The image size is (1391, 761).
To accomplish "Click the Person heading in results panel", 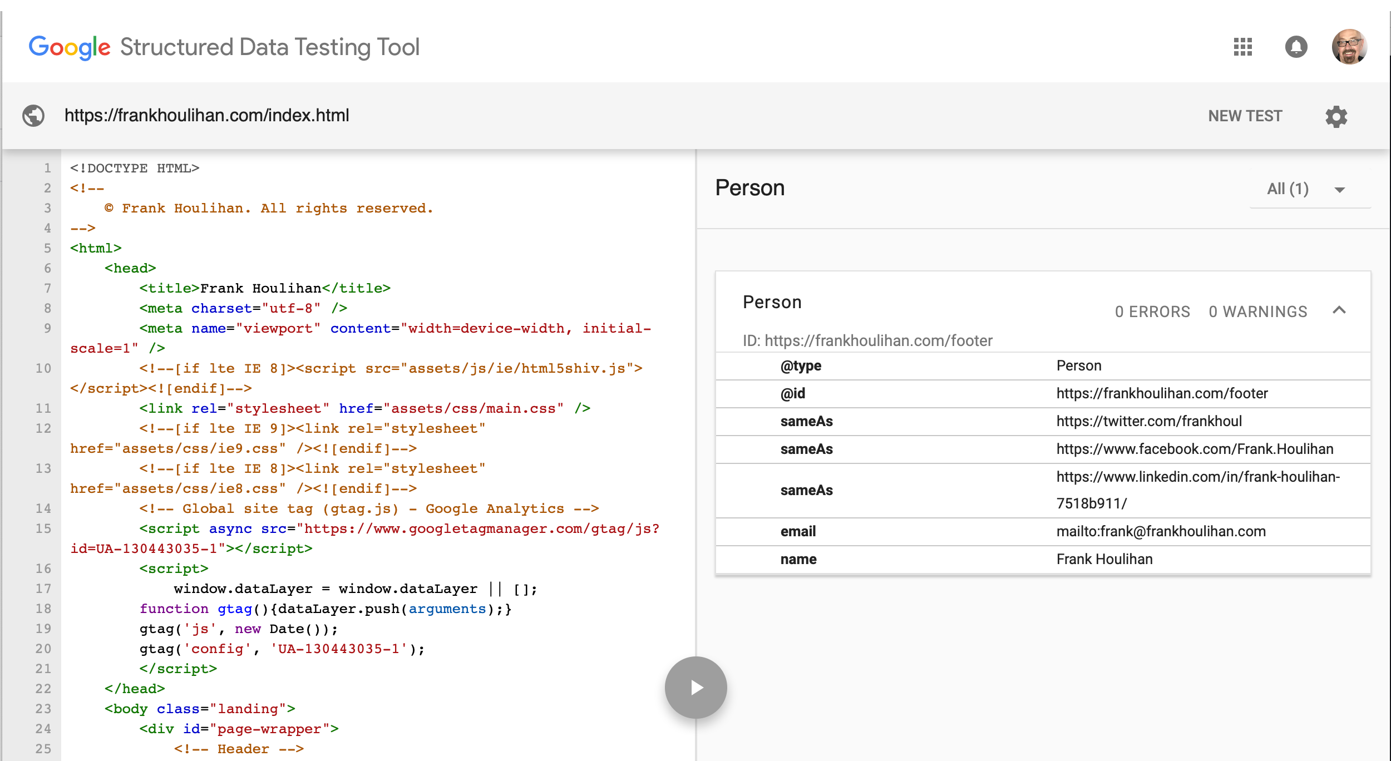I will tap(749, 188).
